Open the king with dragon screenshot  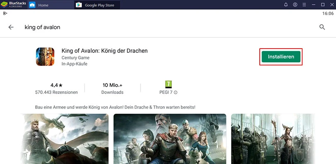pyautogui.click(x=64, y=139)
